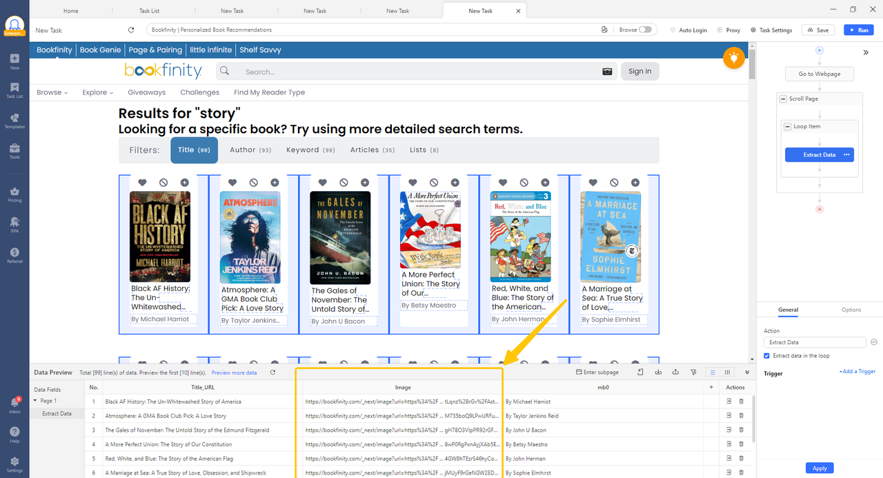Open Extract Data step options menu
The height and width of the screenshot is (478, 883).
(847, 155)
